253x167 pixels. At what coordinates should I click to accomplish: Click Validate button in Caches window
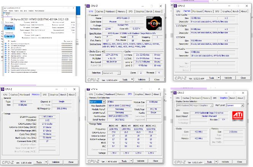coord(228,78)
